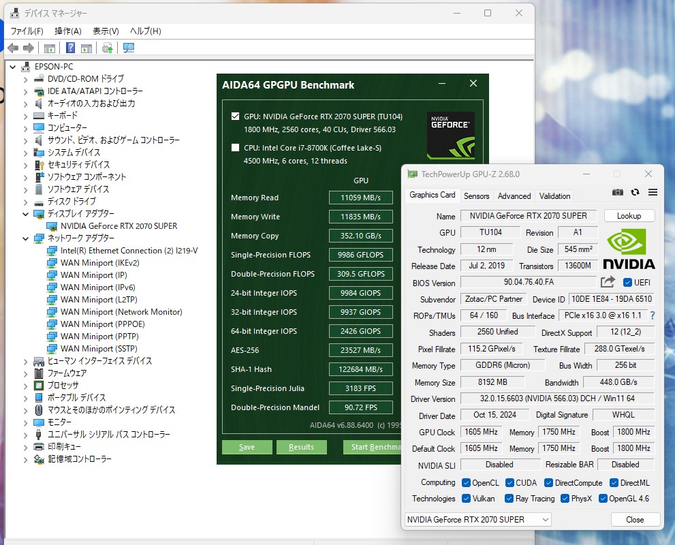Click the GPU-Z screenshot camera icon

click(617, 192)
